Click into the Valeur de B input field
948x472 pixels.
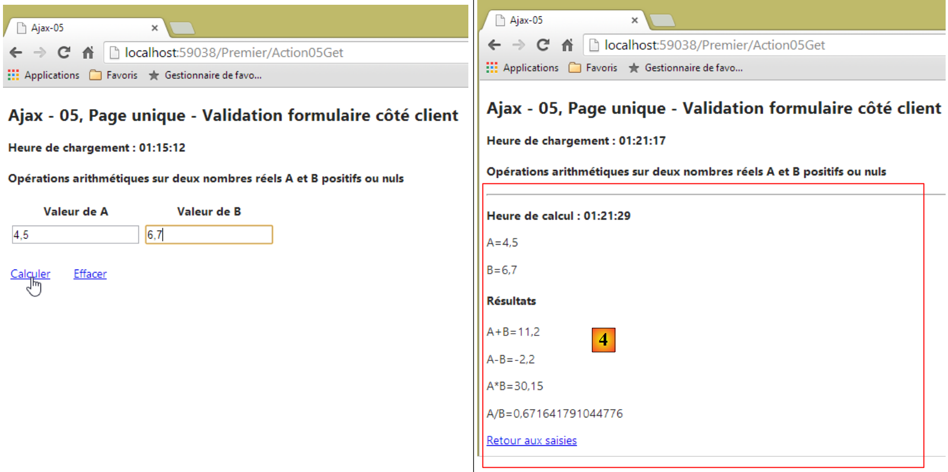tap(209, 235)
